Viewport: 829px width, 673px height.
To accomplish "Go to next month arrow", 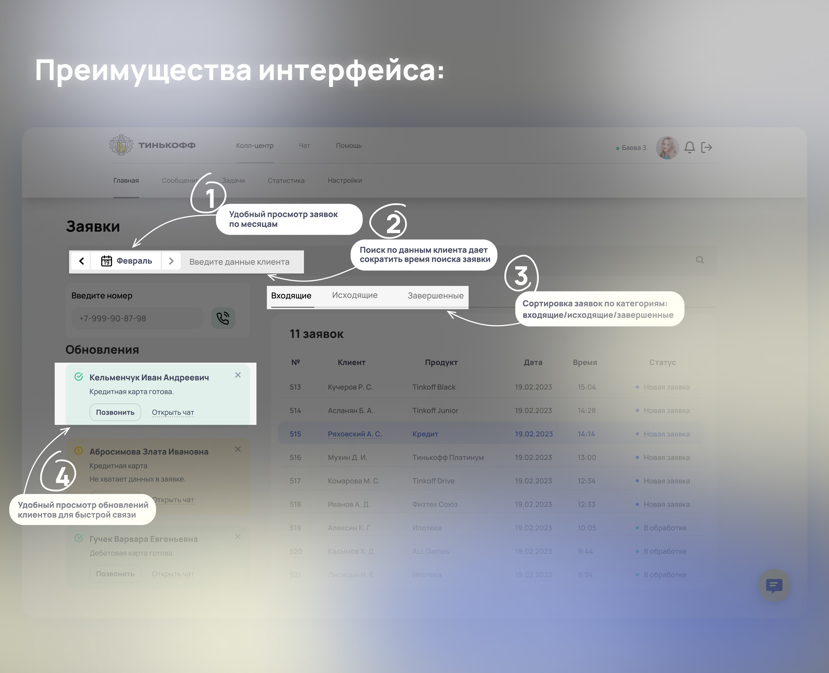I will pyautogui.click(x=171, y=261).
